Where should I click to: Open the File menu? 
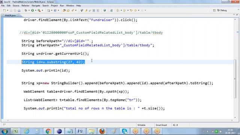pos(3,6)
